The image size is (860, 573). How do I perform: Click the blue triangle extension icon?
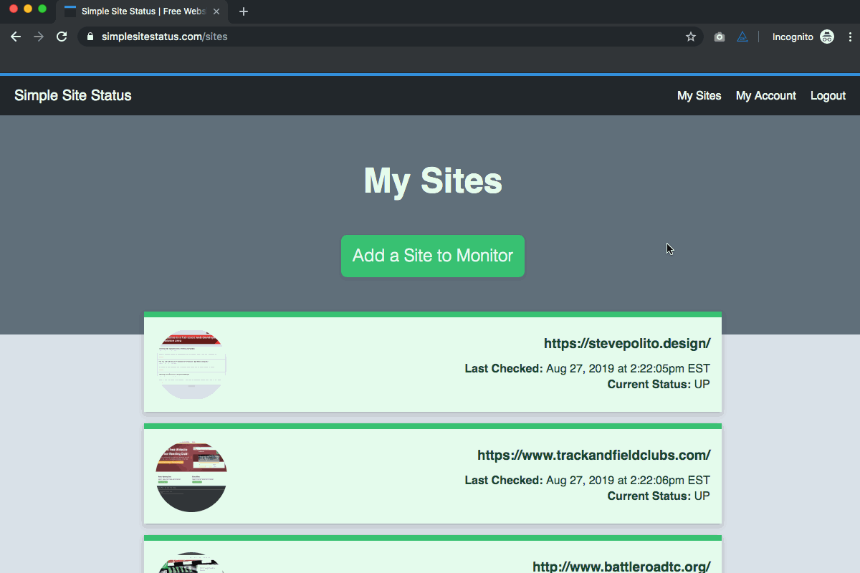[x=742, y=37]
